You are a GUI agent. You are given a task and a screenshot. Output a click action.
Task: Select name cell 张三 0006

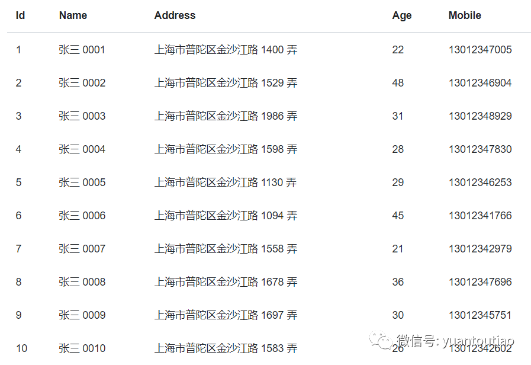tap(82, 216)
